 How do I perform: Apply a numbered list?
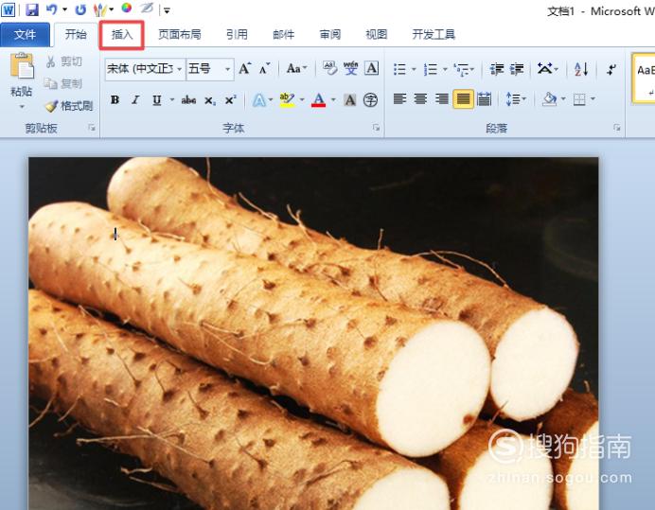[431, 69]
